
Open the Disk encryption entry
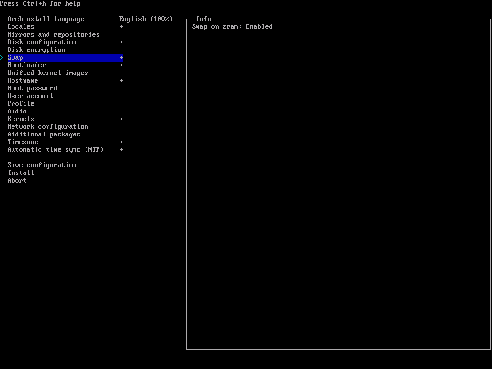click(37, 50)
